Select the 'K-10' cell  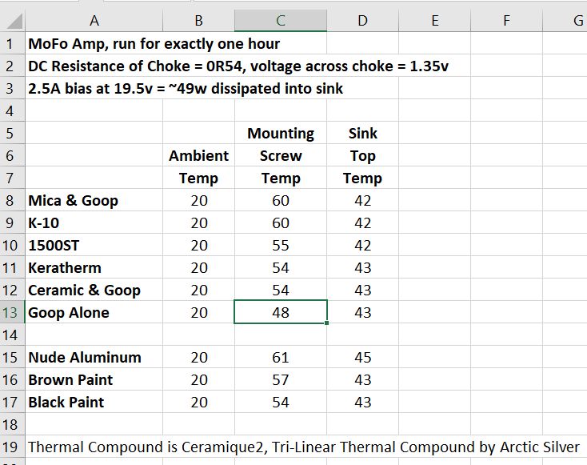pos(94,223)
